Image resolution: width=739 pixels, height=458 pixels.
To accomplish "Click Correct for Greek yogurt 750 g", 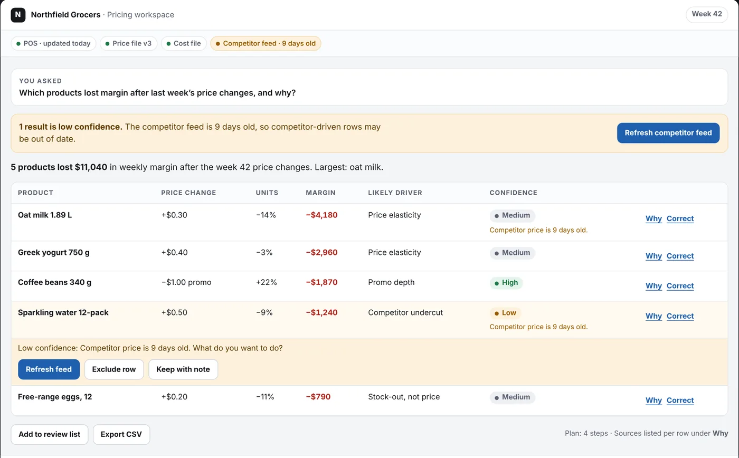I will [x=680, y=256].
